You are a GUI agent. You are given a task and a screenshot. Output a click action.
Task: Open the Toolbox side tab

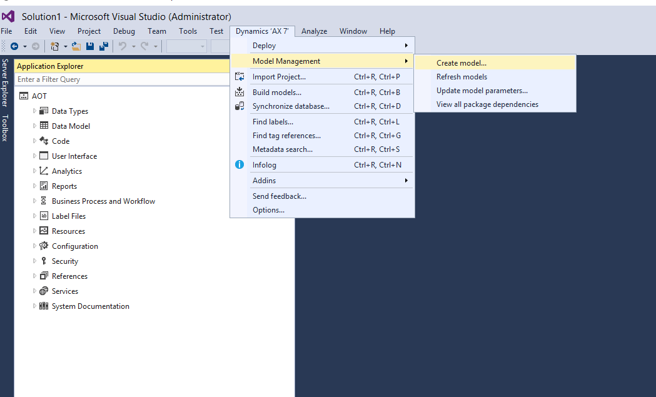[x=5, y=128]
